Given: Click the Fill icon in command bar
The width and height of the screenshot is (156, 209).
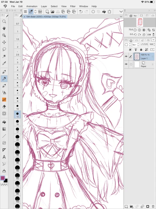Looking at the screenshot, I should point(104,12).
